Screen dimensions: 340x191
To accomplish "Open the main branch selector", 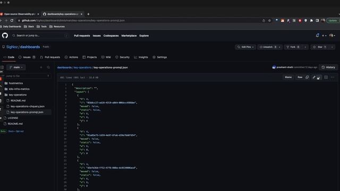I will [16, 67].
